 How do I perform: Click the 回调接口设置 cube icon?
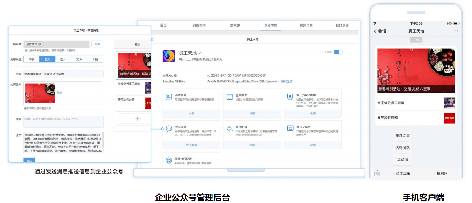coord(169,160)
